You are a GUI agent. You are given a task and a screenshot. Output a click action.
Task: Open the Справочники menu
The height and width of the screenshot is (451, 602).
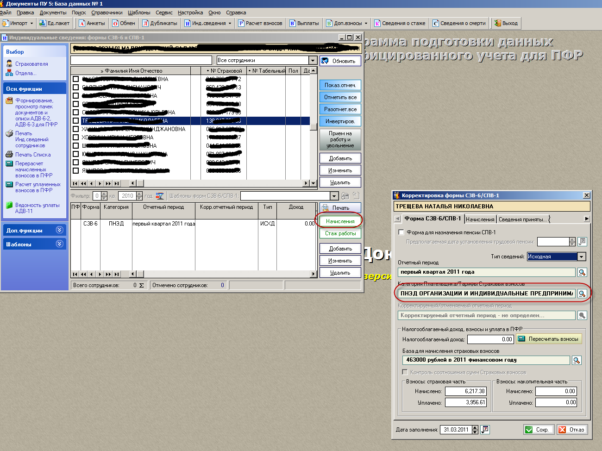pos(107,13)
